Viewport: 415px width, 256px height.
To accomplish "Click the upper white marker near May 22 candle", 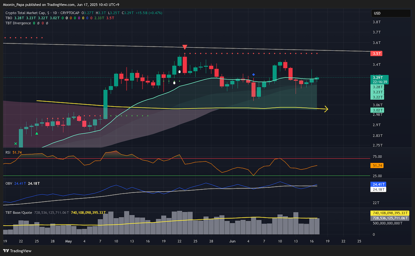I will (179, 71).
